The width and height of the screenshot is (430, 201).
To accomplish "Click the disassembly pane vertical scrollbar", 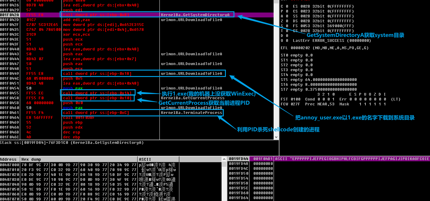I will (277, 70).
